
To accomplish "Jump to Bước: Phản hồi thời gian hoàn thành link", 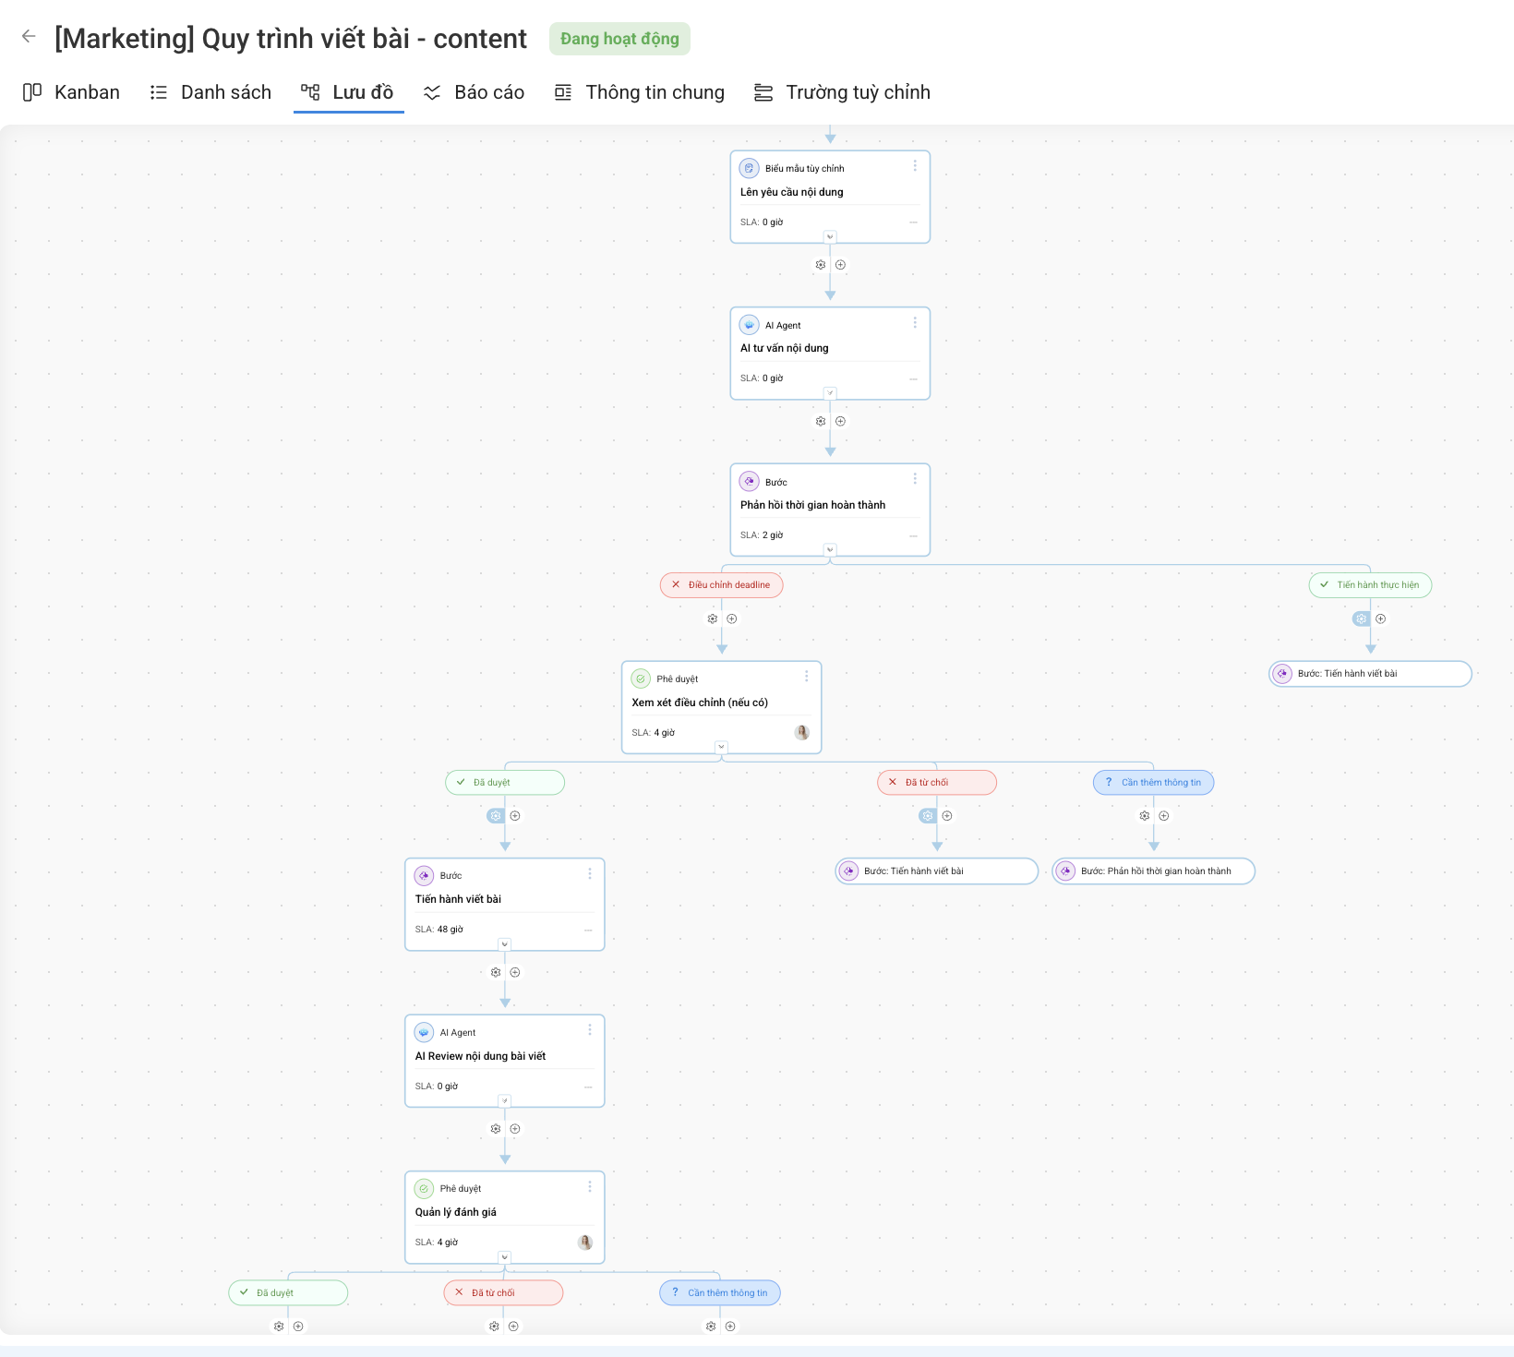I will pos(1154,871).
